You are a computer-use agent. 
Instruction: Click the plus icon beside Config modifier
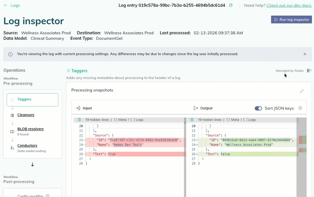tap(47, 196)
